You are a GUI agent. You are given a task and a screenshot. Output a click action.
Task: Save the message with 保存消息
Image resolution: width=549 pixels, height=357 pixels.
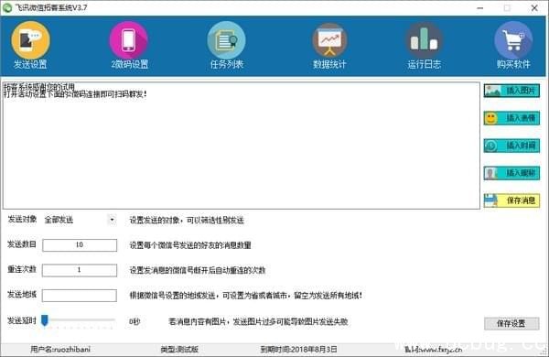click(511, 200)
